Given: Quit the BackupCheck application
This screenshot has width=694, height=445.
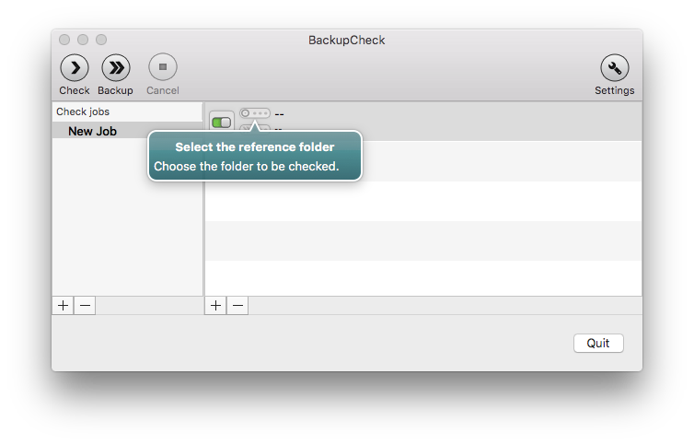Looking at the screenshot, I should 598,343.
